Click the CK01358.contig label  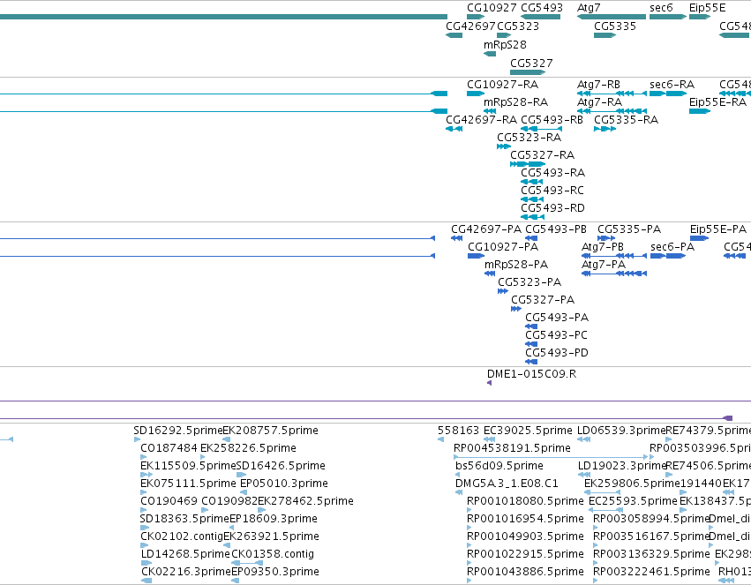[x=273, y=554]
